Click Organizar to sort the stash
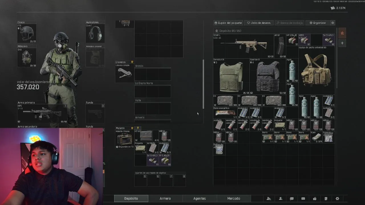Image resolution: width=365 pixels, height=205 pixels. point(318,23)
